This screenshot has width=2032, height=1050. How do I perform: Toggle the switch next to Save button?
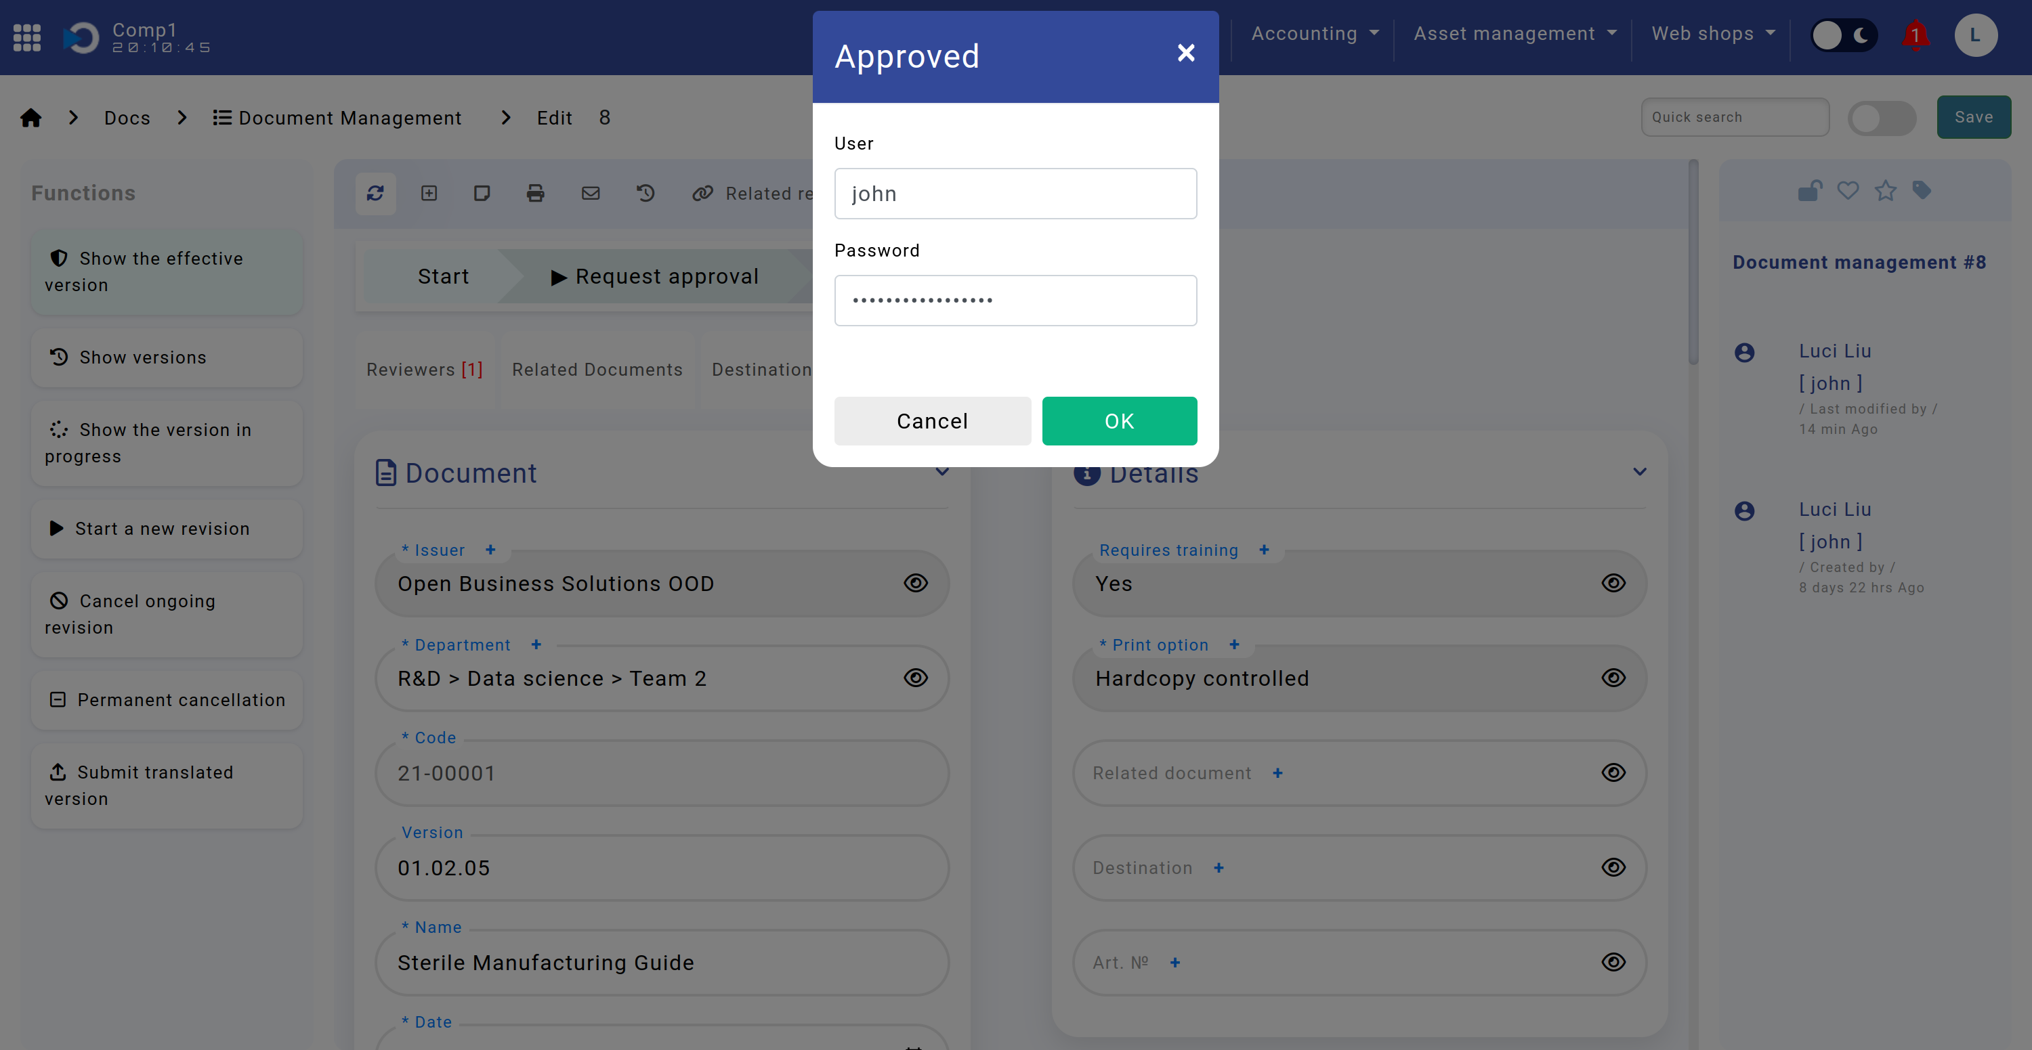tap(1882, 118)
